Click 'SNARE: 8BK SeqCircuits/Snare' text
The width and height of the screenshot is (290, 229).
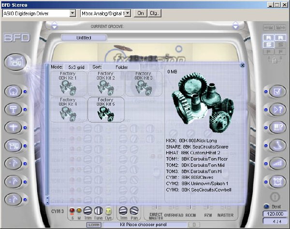pyautogui.click(x=197, y=147)
